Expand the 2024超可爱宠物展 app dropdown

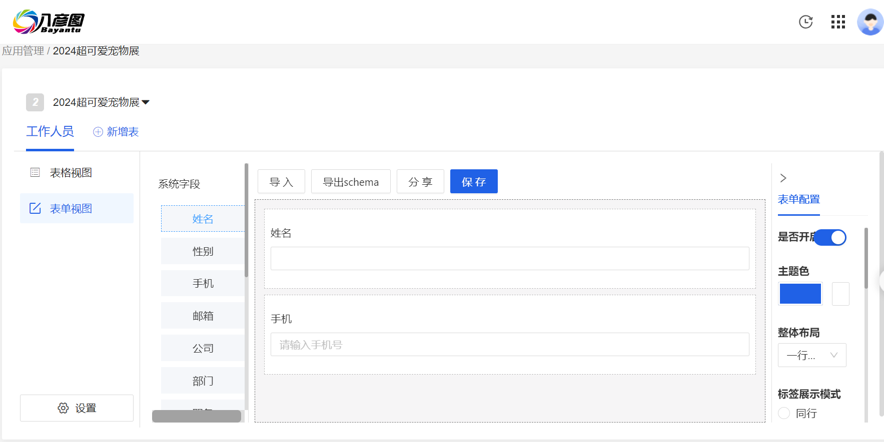click(146, 102)
